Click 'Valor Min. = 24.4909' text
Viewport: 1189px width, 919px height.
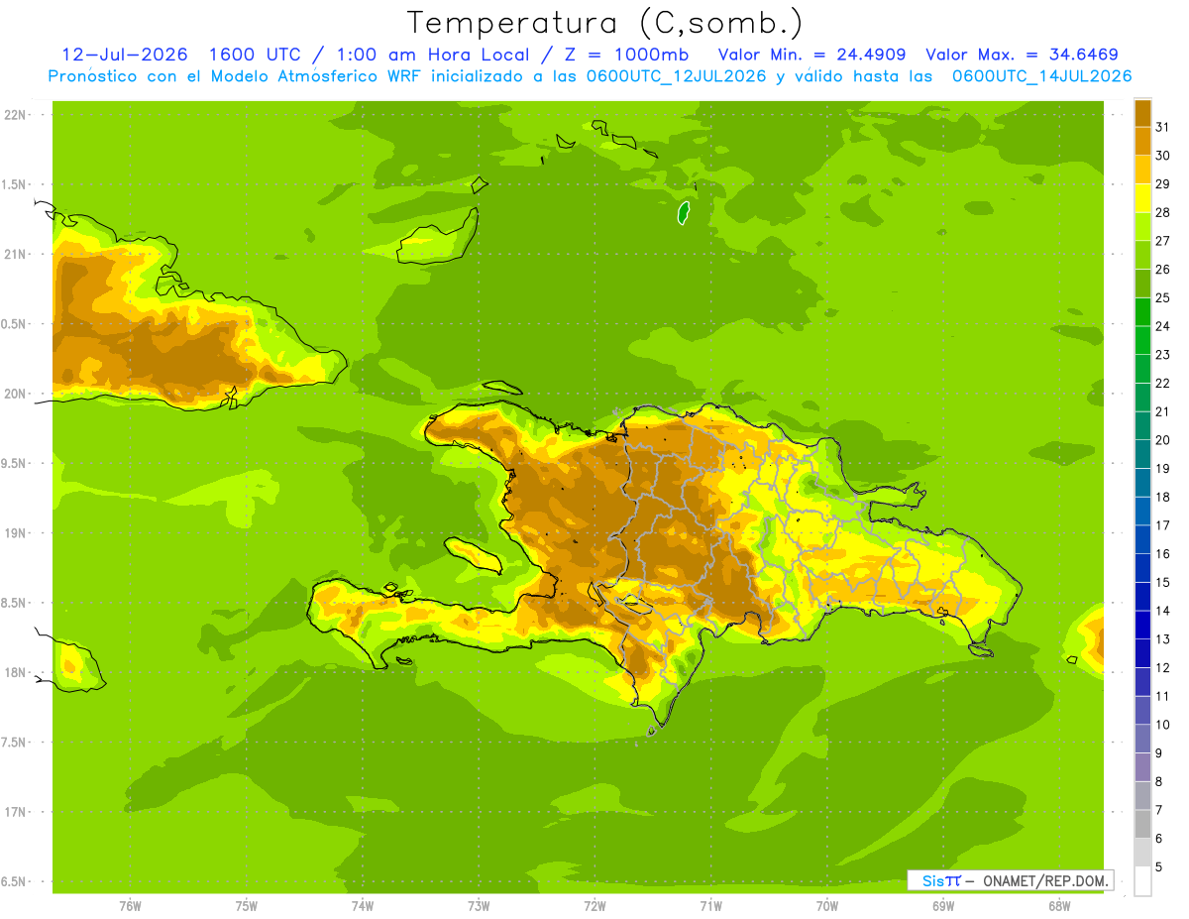pyautogui.click(x=811, y=55)
